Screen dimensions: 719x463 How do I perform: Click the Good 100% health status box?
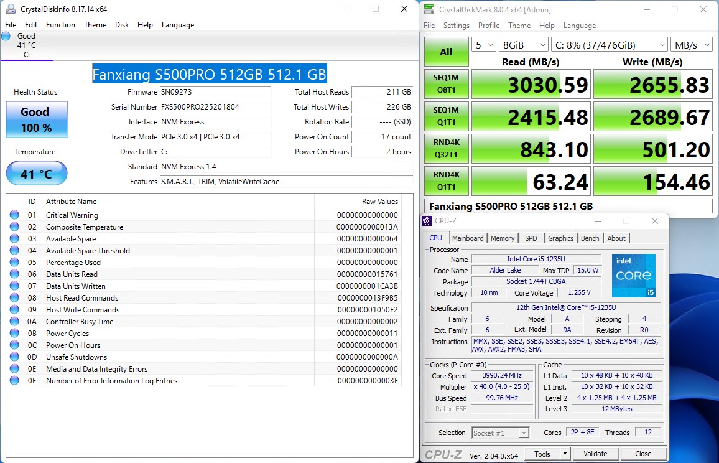click(36, 119)
